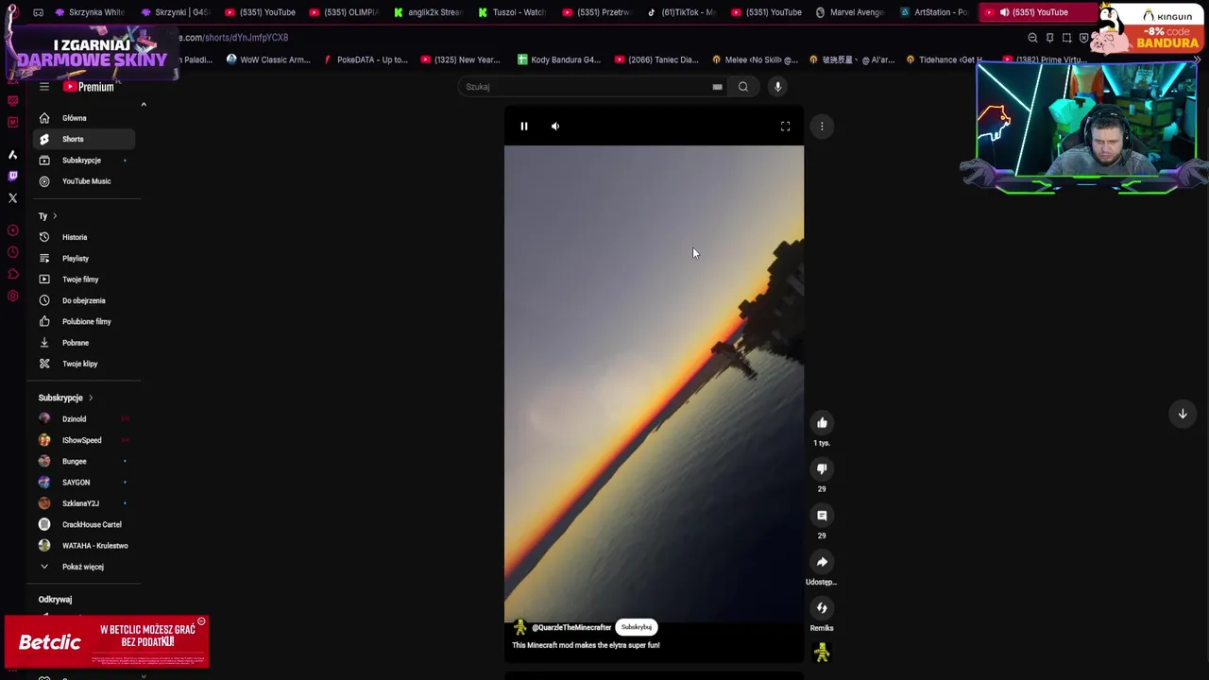The image size is (1209, 680).
Task: Open the Bungee subscription channel
Action: click(x=83, y=462)
